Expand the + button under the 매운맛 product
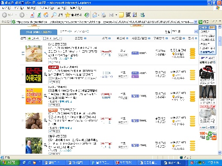 54,105
